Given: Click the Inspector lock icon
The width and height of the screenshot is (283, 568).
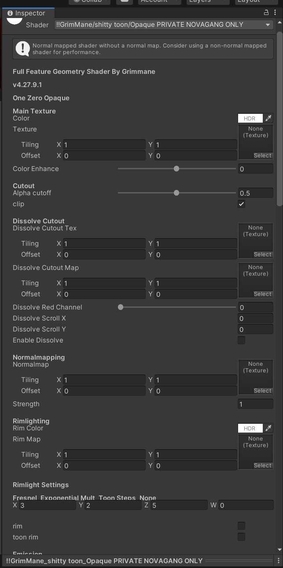Looking at the screenshot, I should tap(266, 13).
